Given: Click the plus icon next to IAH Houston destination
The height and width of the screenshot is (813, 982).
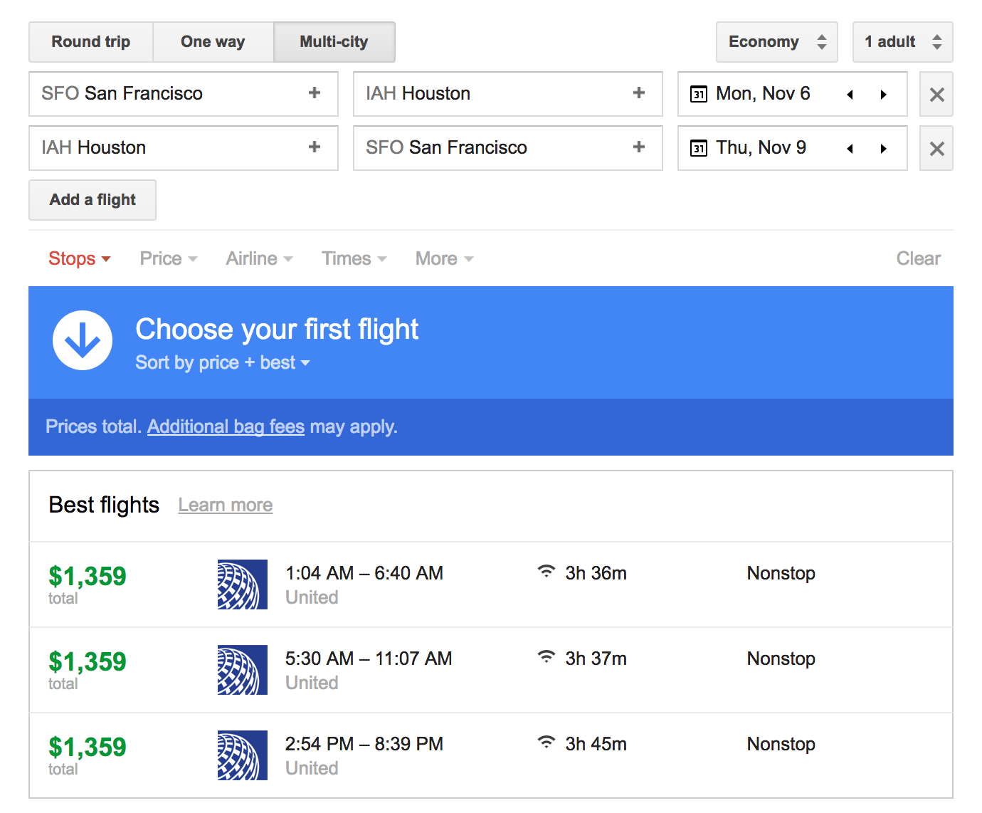Looking at the screenshot, I should (x=638, y=93).
